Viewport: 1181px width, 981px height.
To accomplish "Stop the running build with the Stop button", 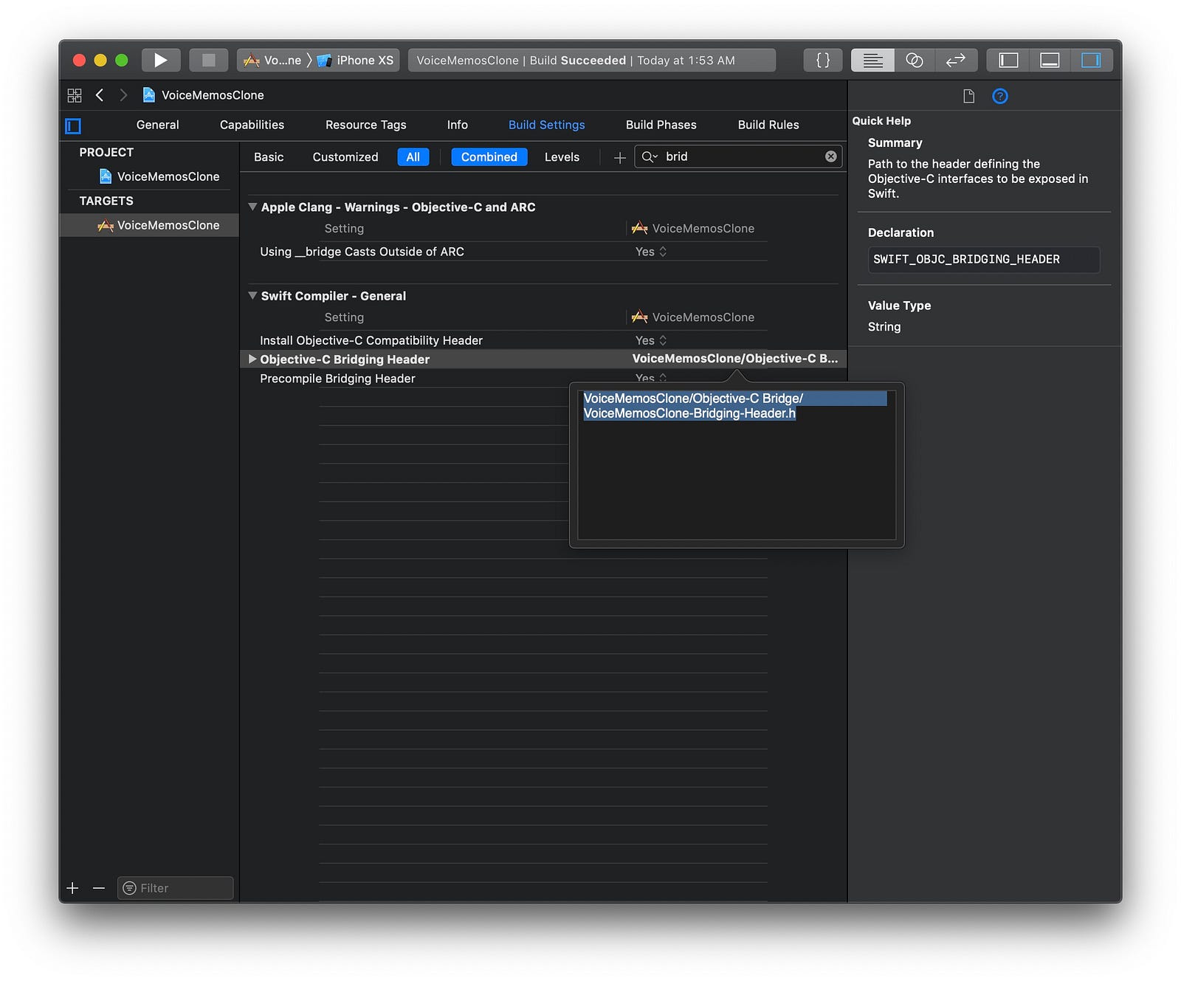I will pos(208,61).
